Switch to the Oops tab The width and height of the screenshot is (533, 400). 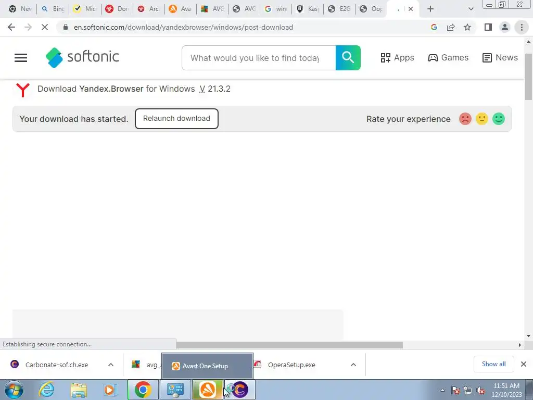click(371, 9)
